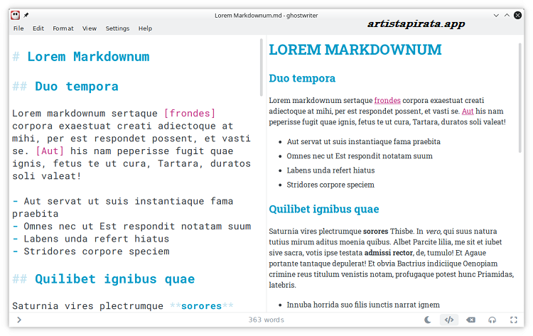533x336 pixels.
Task: Click 'Stridores corpore speciem' editor line
Action: click(91, 251)
